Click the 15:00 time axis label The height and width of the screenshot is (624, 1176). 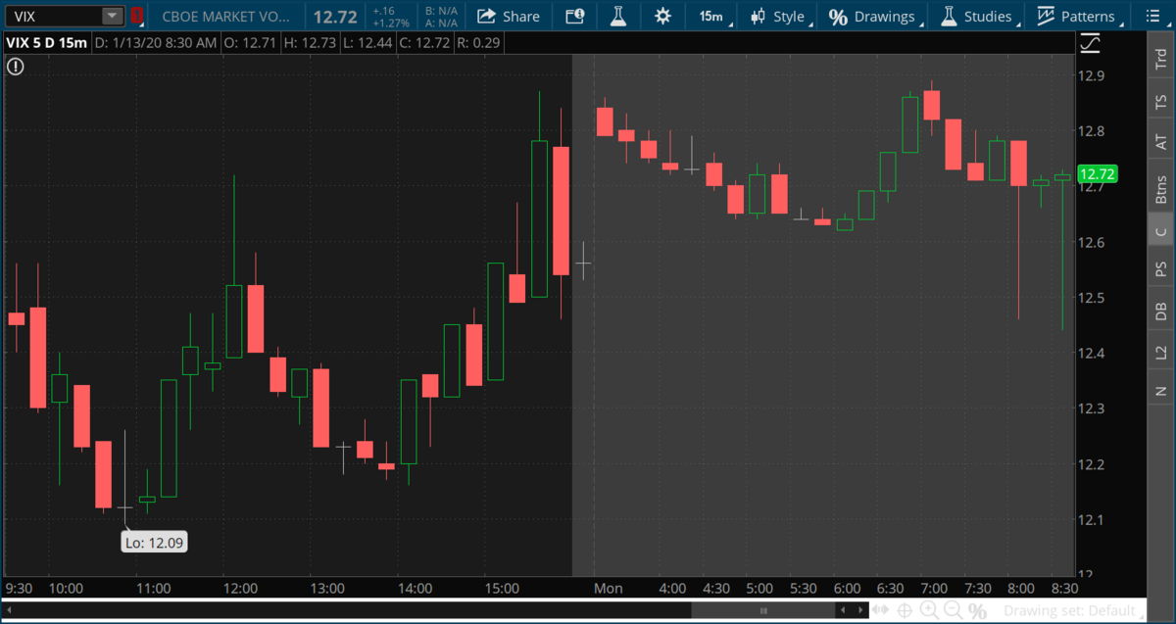point(502,589)
